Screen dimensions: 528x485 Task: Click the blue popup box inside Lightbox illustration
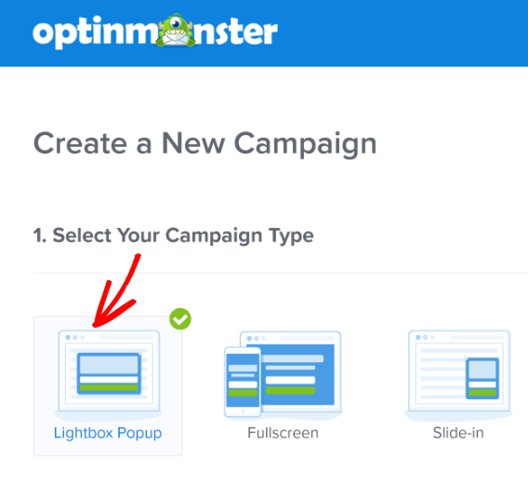(109, 373)
